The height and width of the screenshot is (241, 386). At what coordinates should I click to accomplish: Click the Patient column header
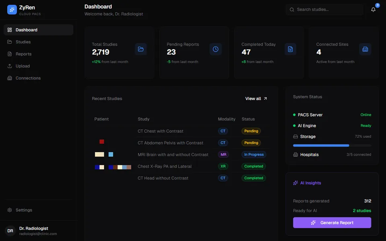point(101,119)
